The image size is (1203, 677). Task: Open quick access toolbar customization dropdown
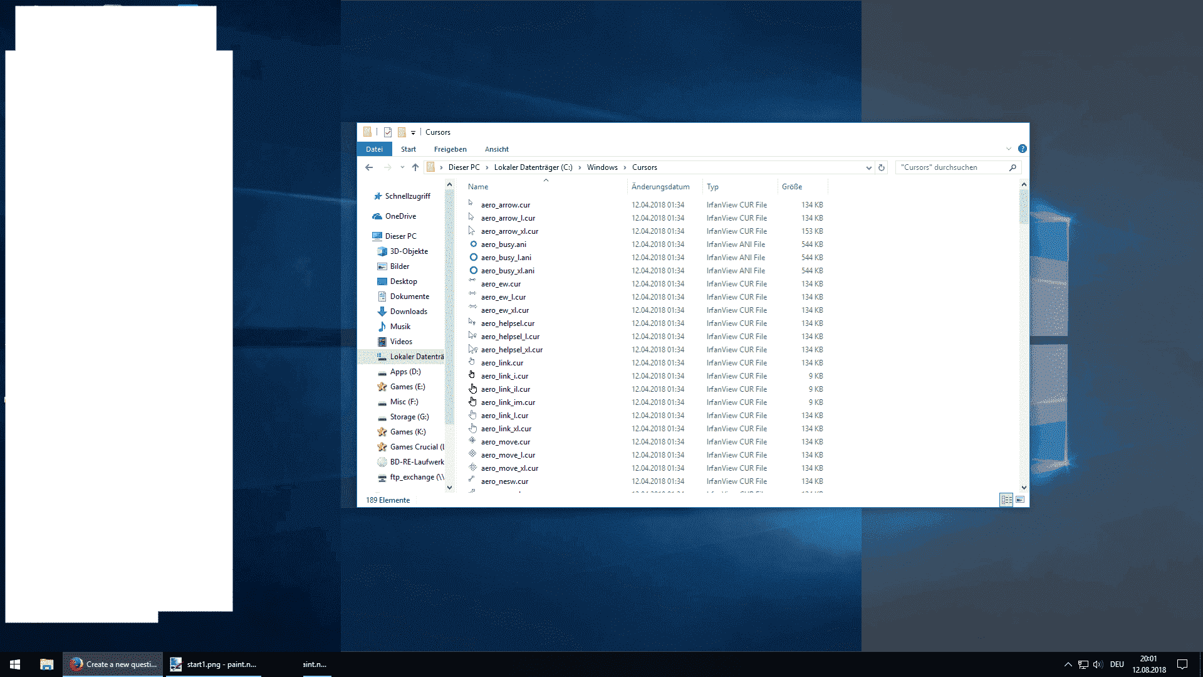tap(413, 133)
